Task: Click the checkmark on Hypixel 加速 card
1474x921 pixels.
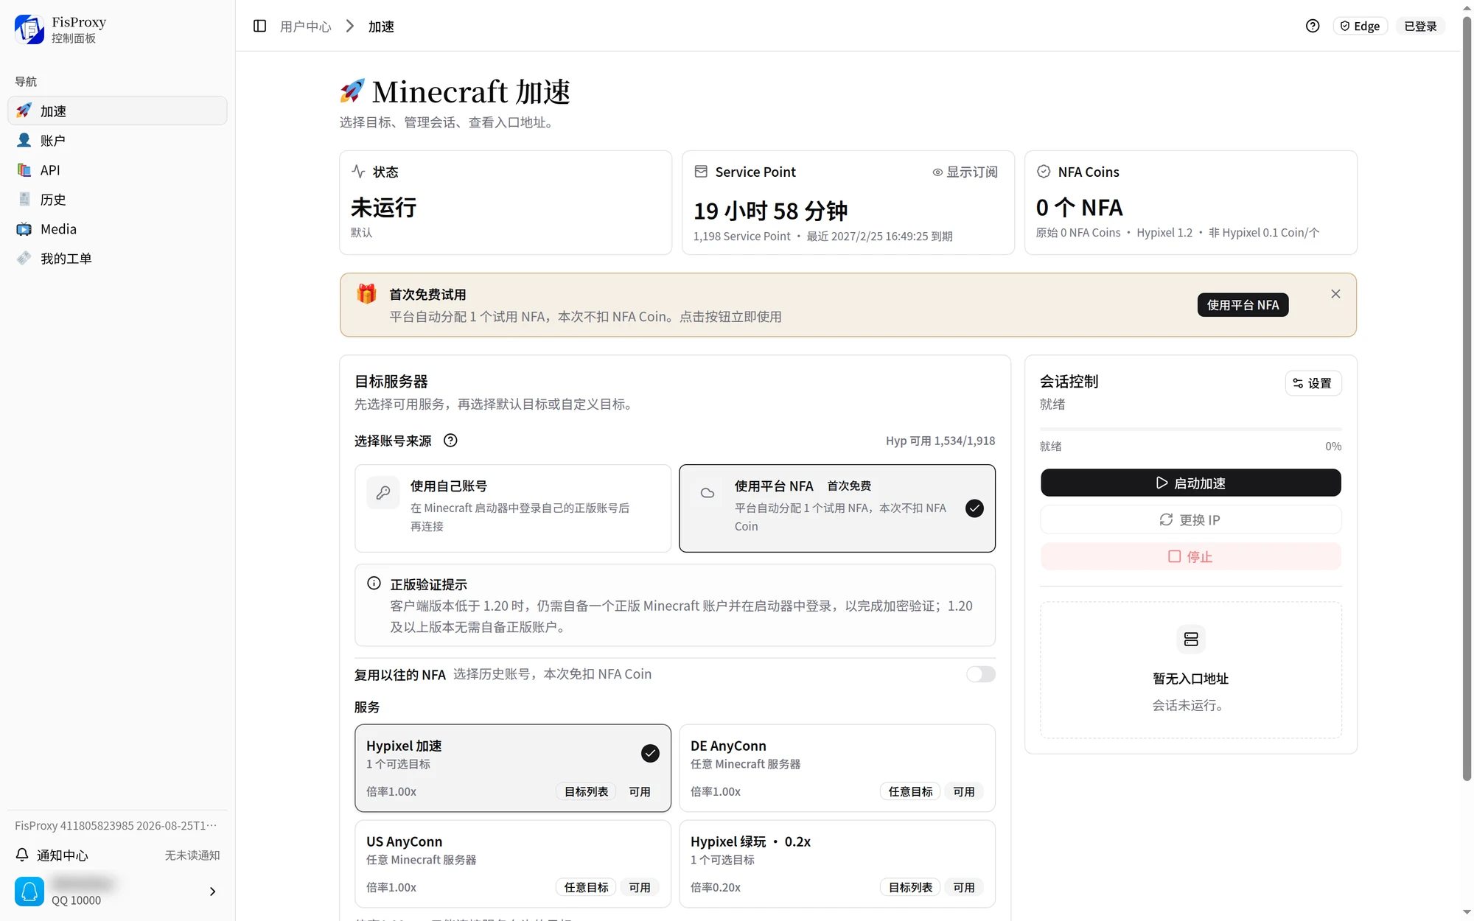Action: (x=650, y=753)
